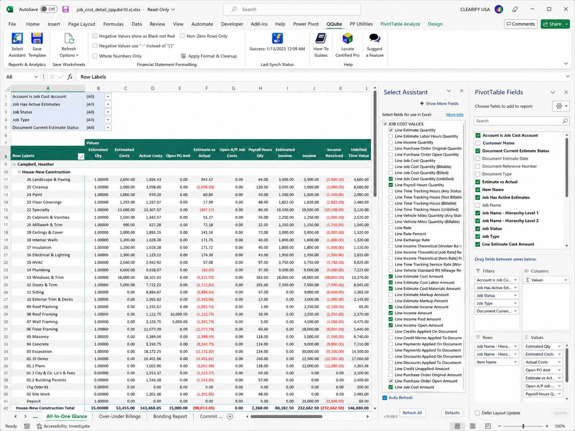Click the macro record icon in status bar

click(27, 426)
